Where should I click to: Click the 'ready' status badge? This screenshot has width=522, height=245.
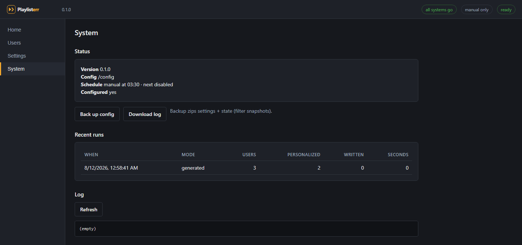click(x=506, y=10)
